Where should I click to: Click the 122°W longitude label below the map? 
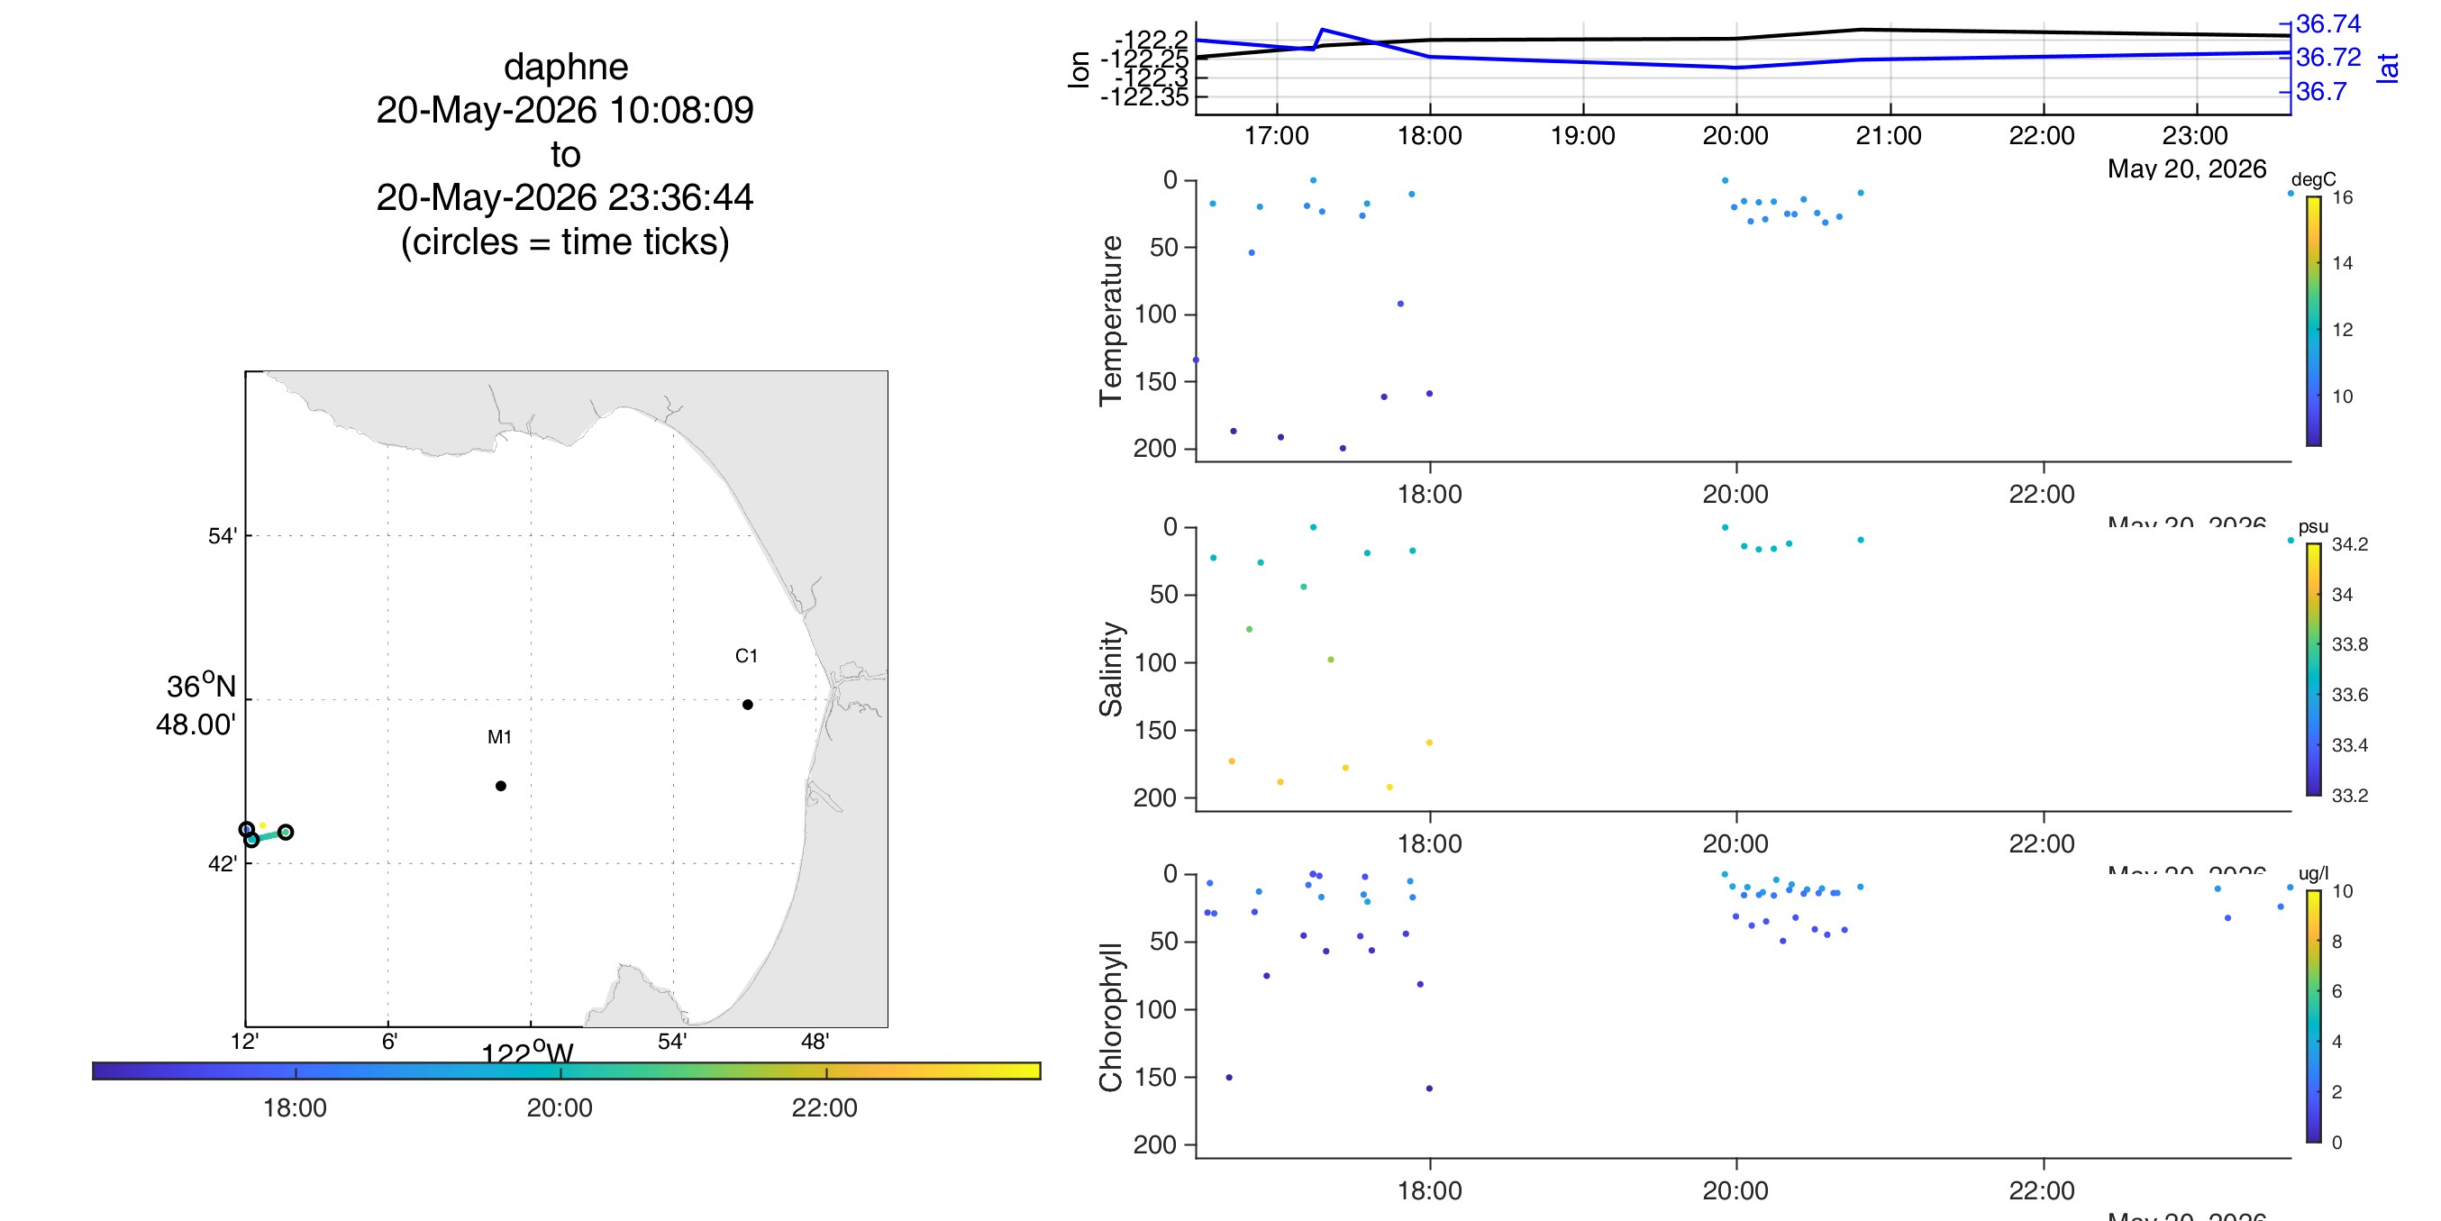coord(528,1052)
